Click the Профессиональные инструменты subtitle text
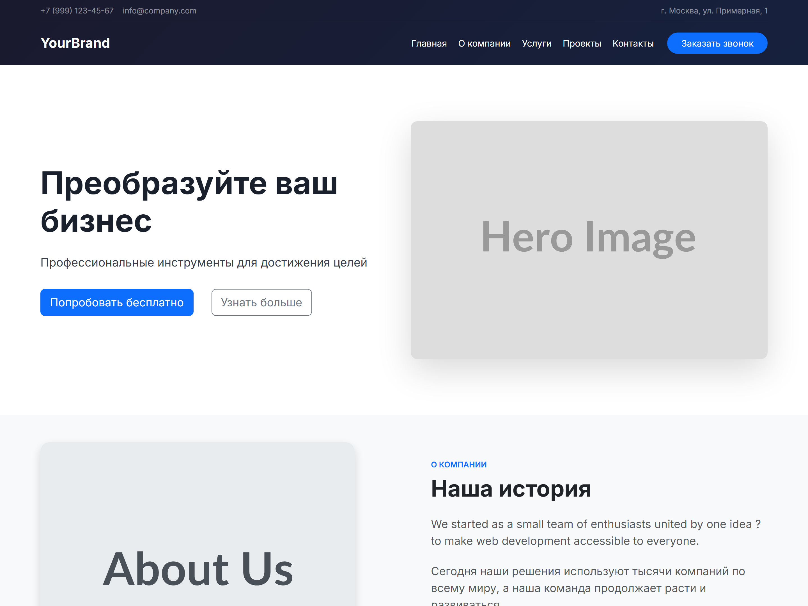 204,262
